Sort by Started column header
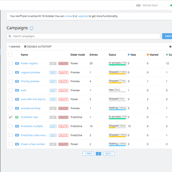Viewport: 172px width, 172px height. pyautogui.click(x=152, y=55)
